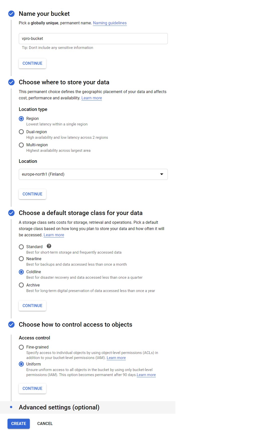Choose the Archive storage class
Image resolution: width=256 pixels, height=431 pixels.
coord(22,285)
